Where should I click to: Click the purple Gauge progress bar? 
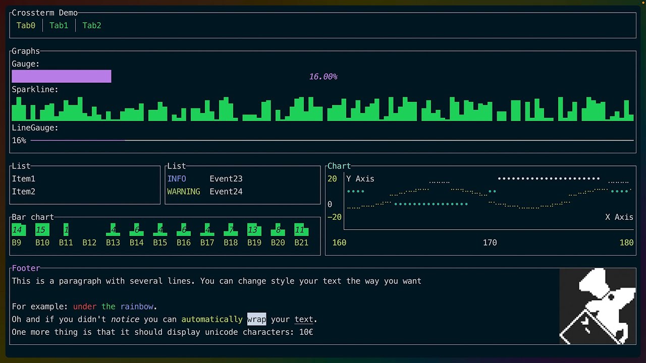coord(62,77)
